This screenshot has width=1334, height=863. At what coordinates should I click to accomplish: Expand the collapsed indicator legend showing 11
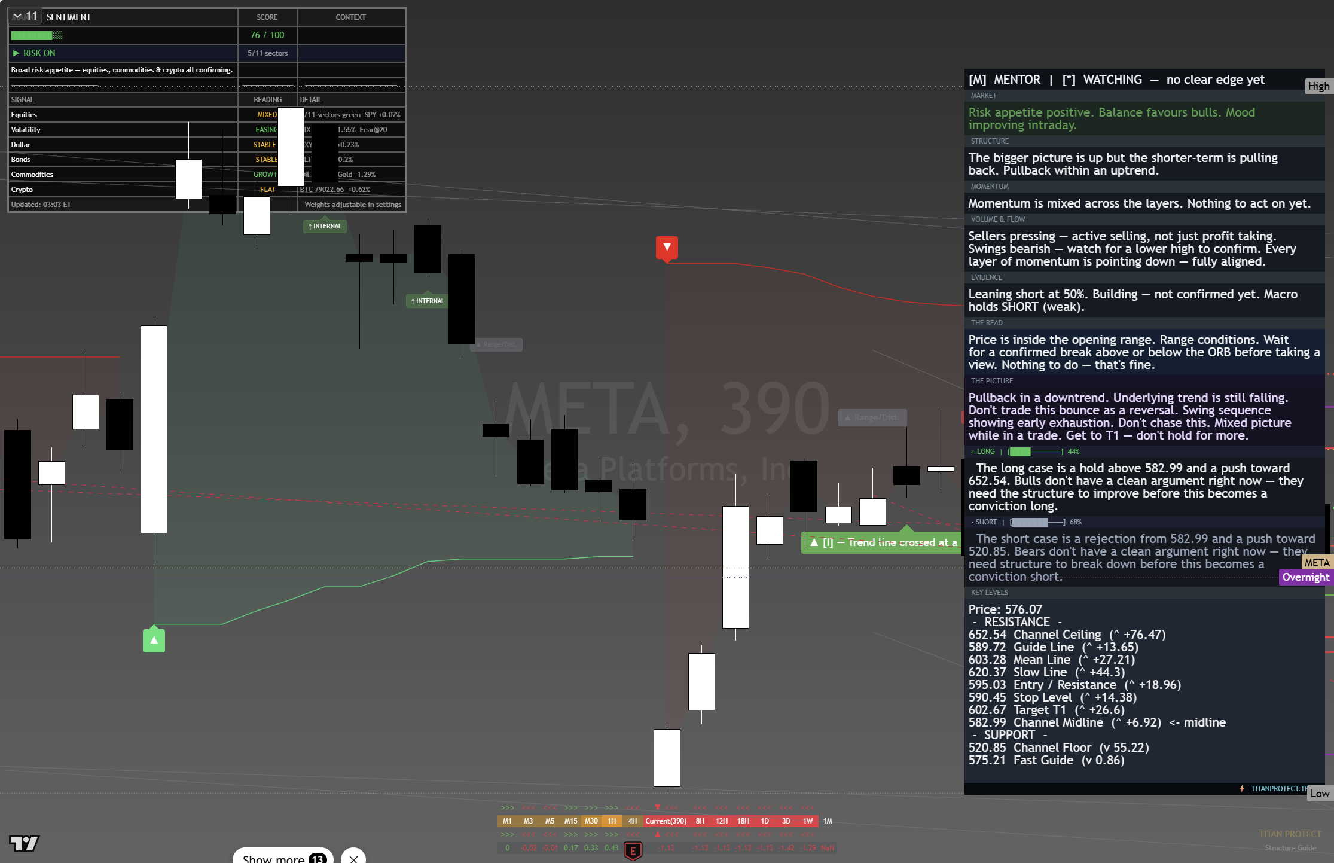(x=25, y=16)
